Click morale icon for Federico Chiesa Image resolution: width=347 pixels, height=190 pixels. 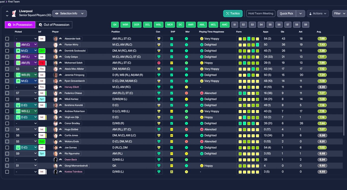point(187,93)
